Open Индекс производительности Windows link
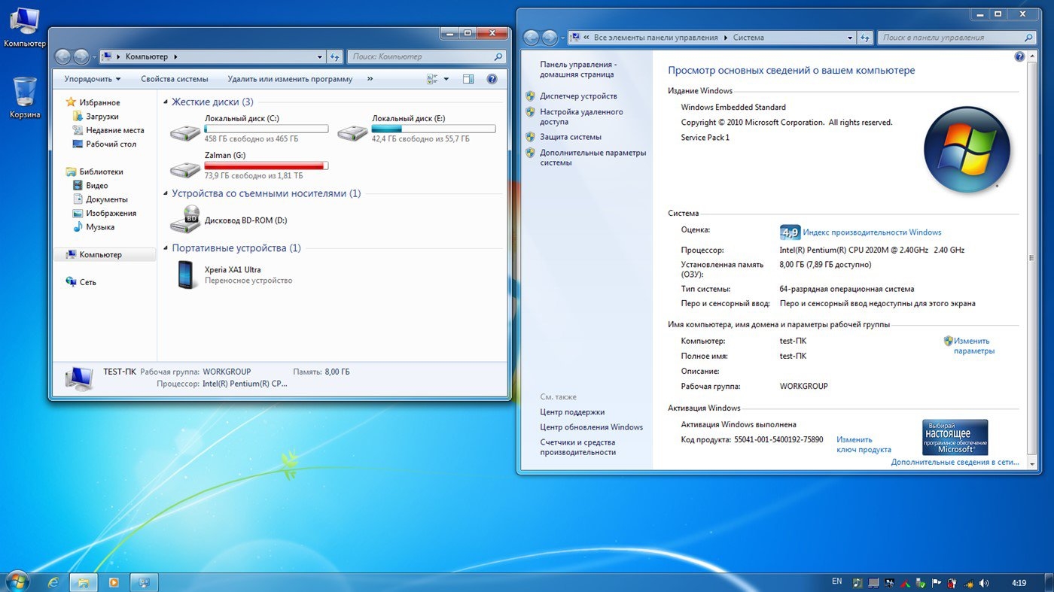1054x592 pixels. [x=872, y=232]
